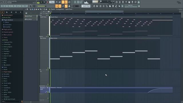Image resolution: width=183 pixels, height=103 pixels.
Task: Adjust the master volume knob
Action: click(x=30, y=6)
